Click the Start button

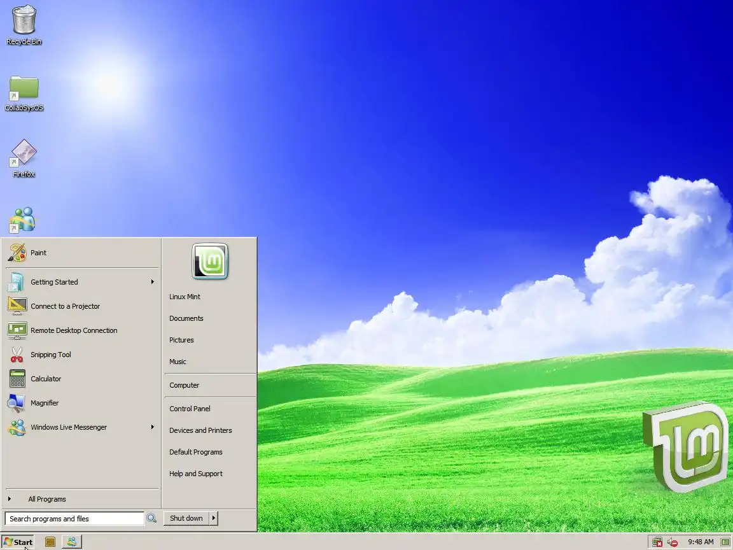pyautogui.click(x=18, y=542)
